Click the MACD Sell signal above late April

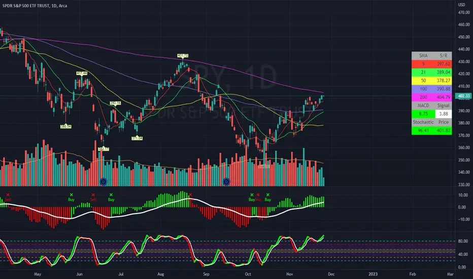[8, 197]
